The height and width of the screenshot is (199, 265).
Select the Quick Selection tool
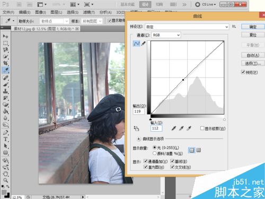[6, 57]
